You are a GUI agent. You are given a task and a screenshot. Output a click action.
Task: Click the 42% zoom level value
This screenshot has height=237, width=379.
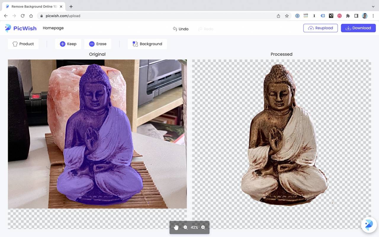tap(194, 228)
